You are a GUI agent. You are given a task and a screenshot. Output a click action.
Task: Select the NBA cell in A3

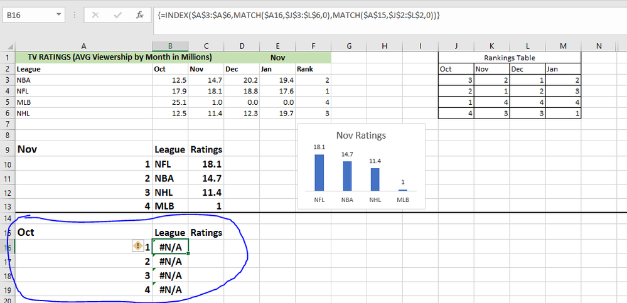tap(83, 80)
